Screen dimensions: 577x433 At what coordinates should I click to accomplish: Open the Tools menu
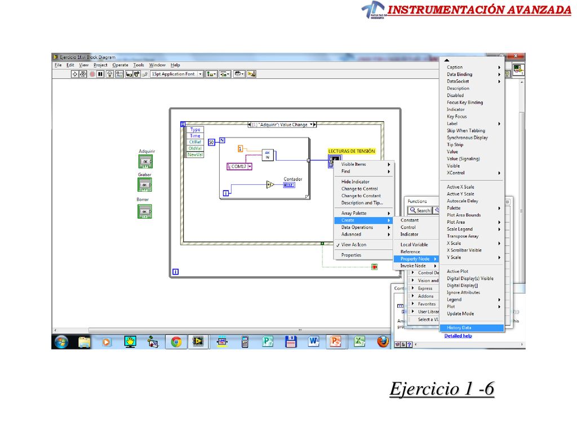[x=139, y=65]
